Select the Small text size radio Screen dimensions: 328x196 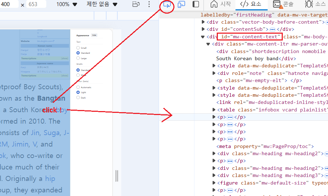(x=78, y=48)
